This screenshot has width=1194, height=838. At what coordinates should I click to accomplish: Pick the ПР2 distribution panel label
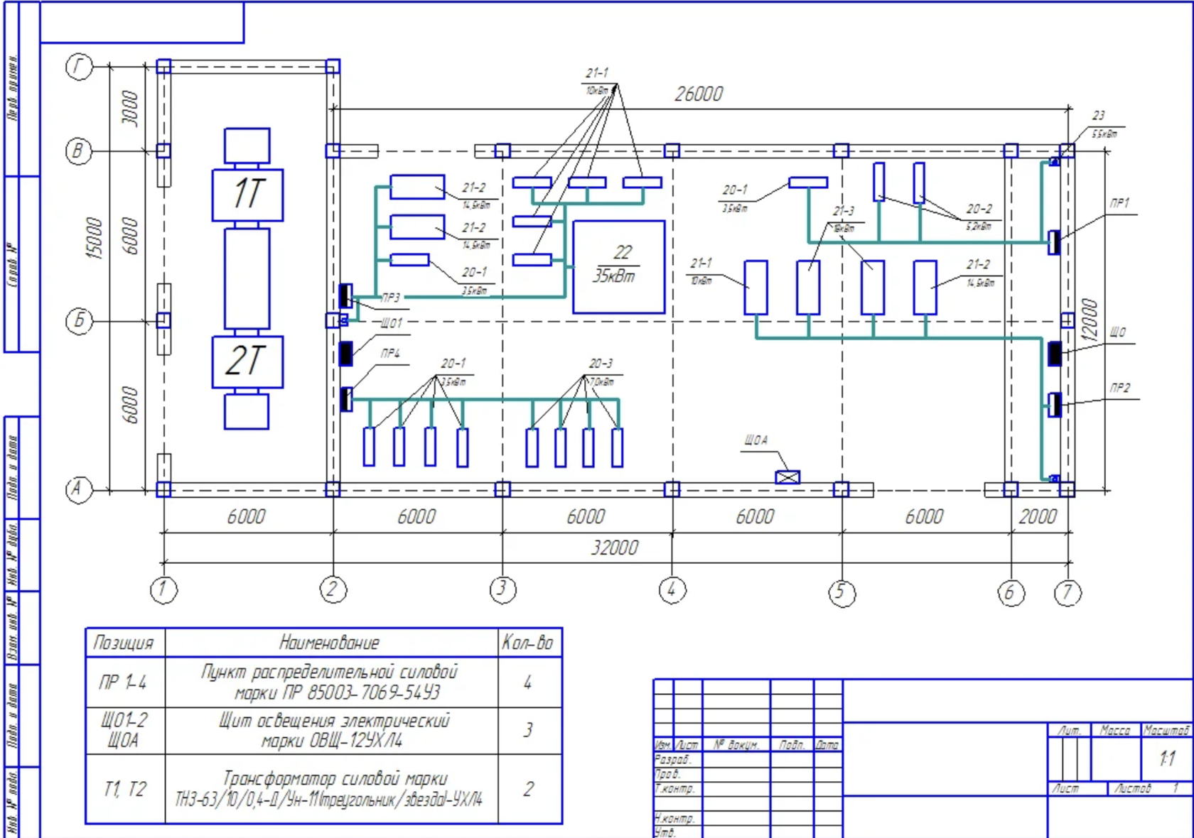point(1119,388)
